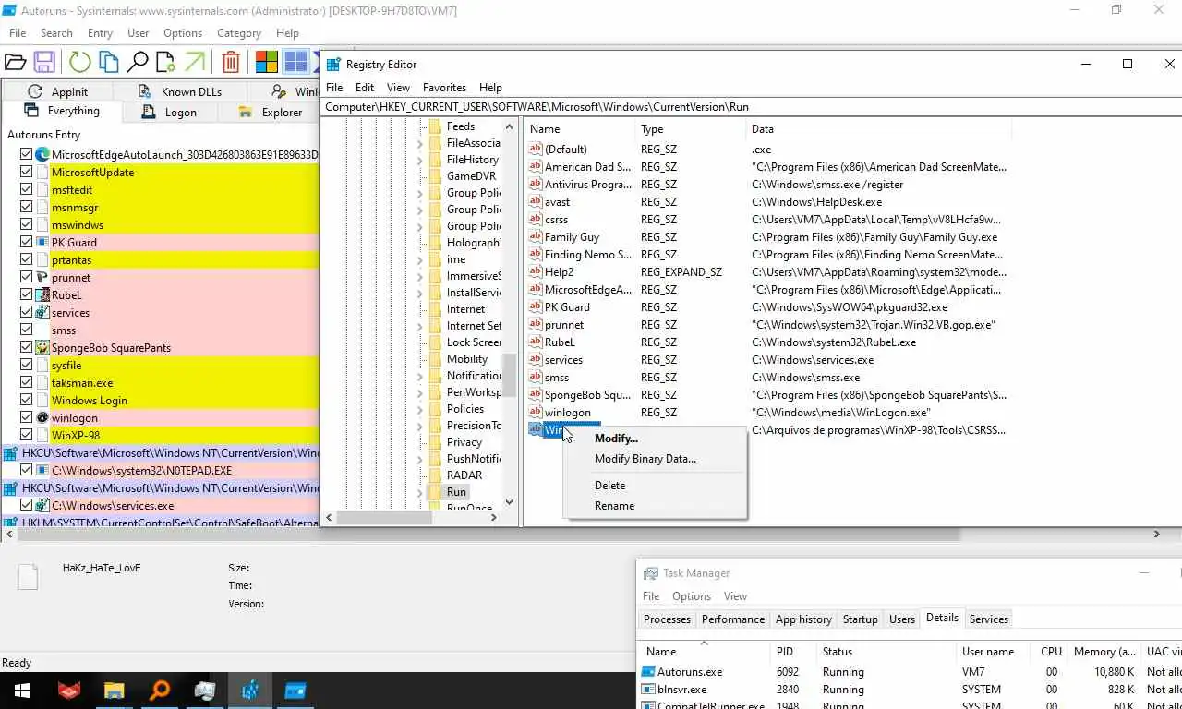Switch to the Known DLLs tab
The width and height of the screenshot is (1182, 709).
point(180,91)
